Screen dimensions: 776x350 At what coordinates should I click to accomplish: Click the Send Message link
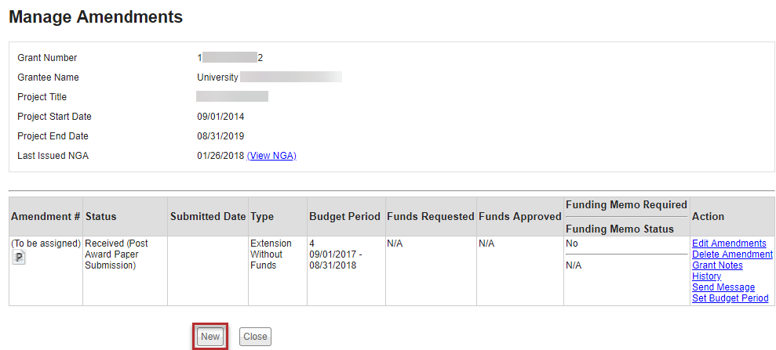[723, 287]
